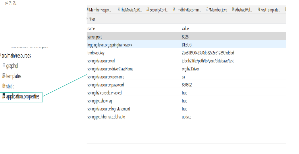Click the file icon on AbstractVal... tab
The image size is (299, 154).
coord(234,9)
